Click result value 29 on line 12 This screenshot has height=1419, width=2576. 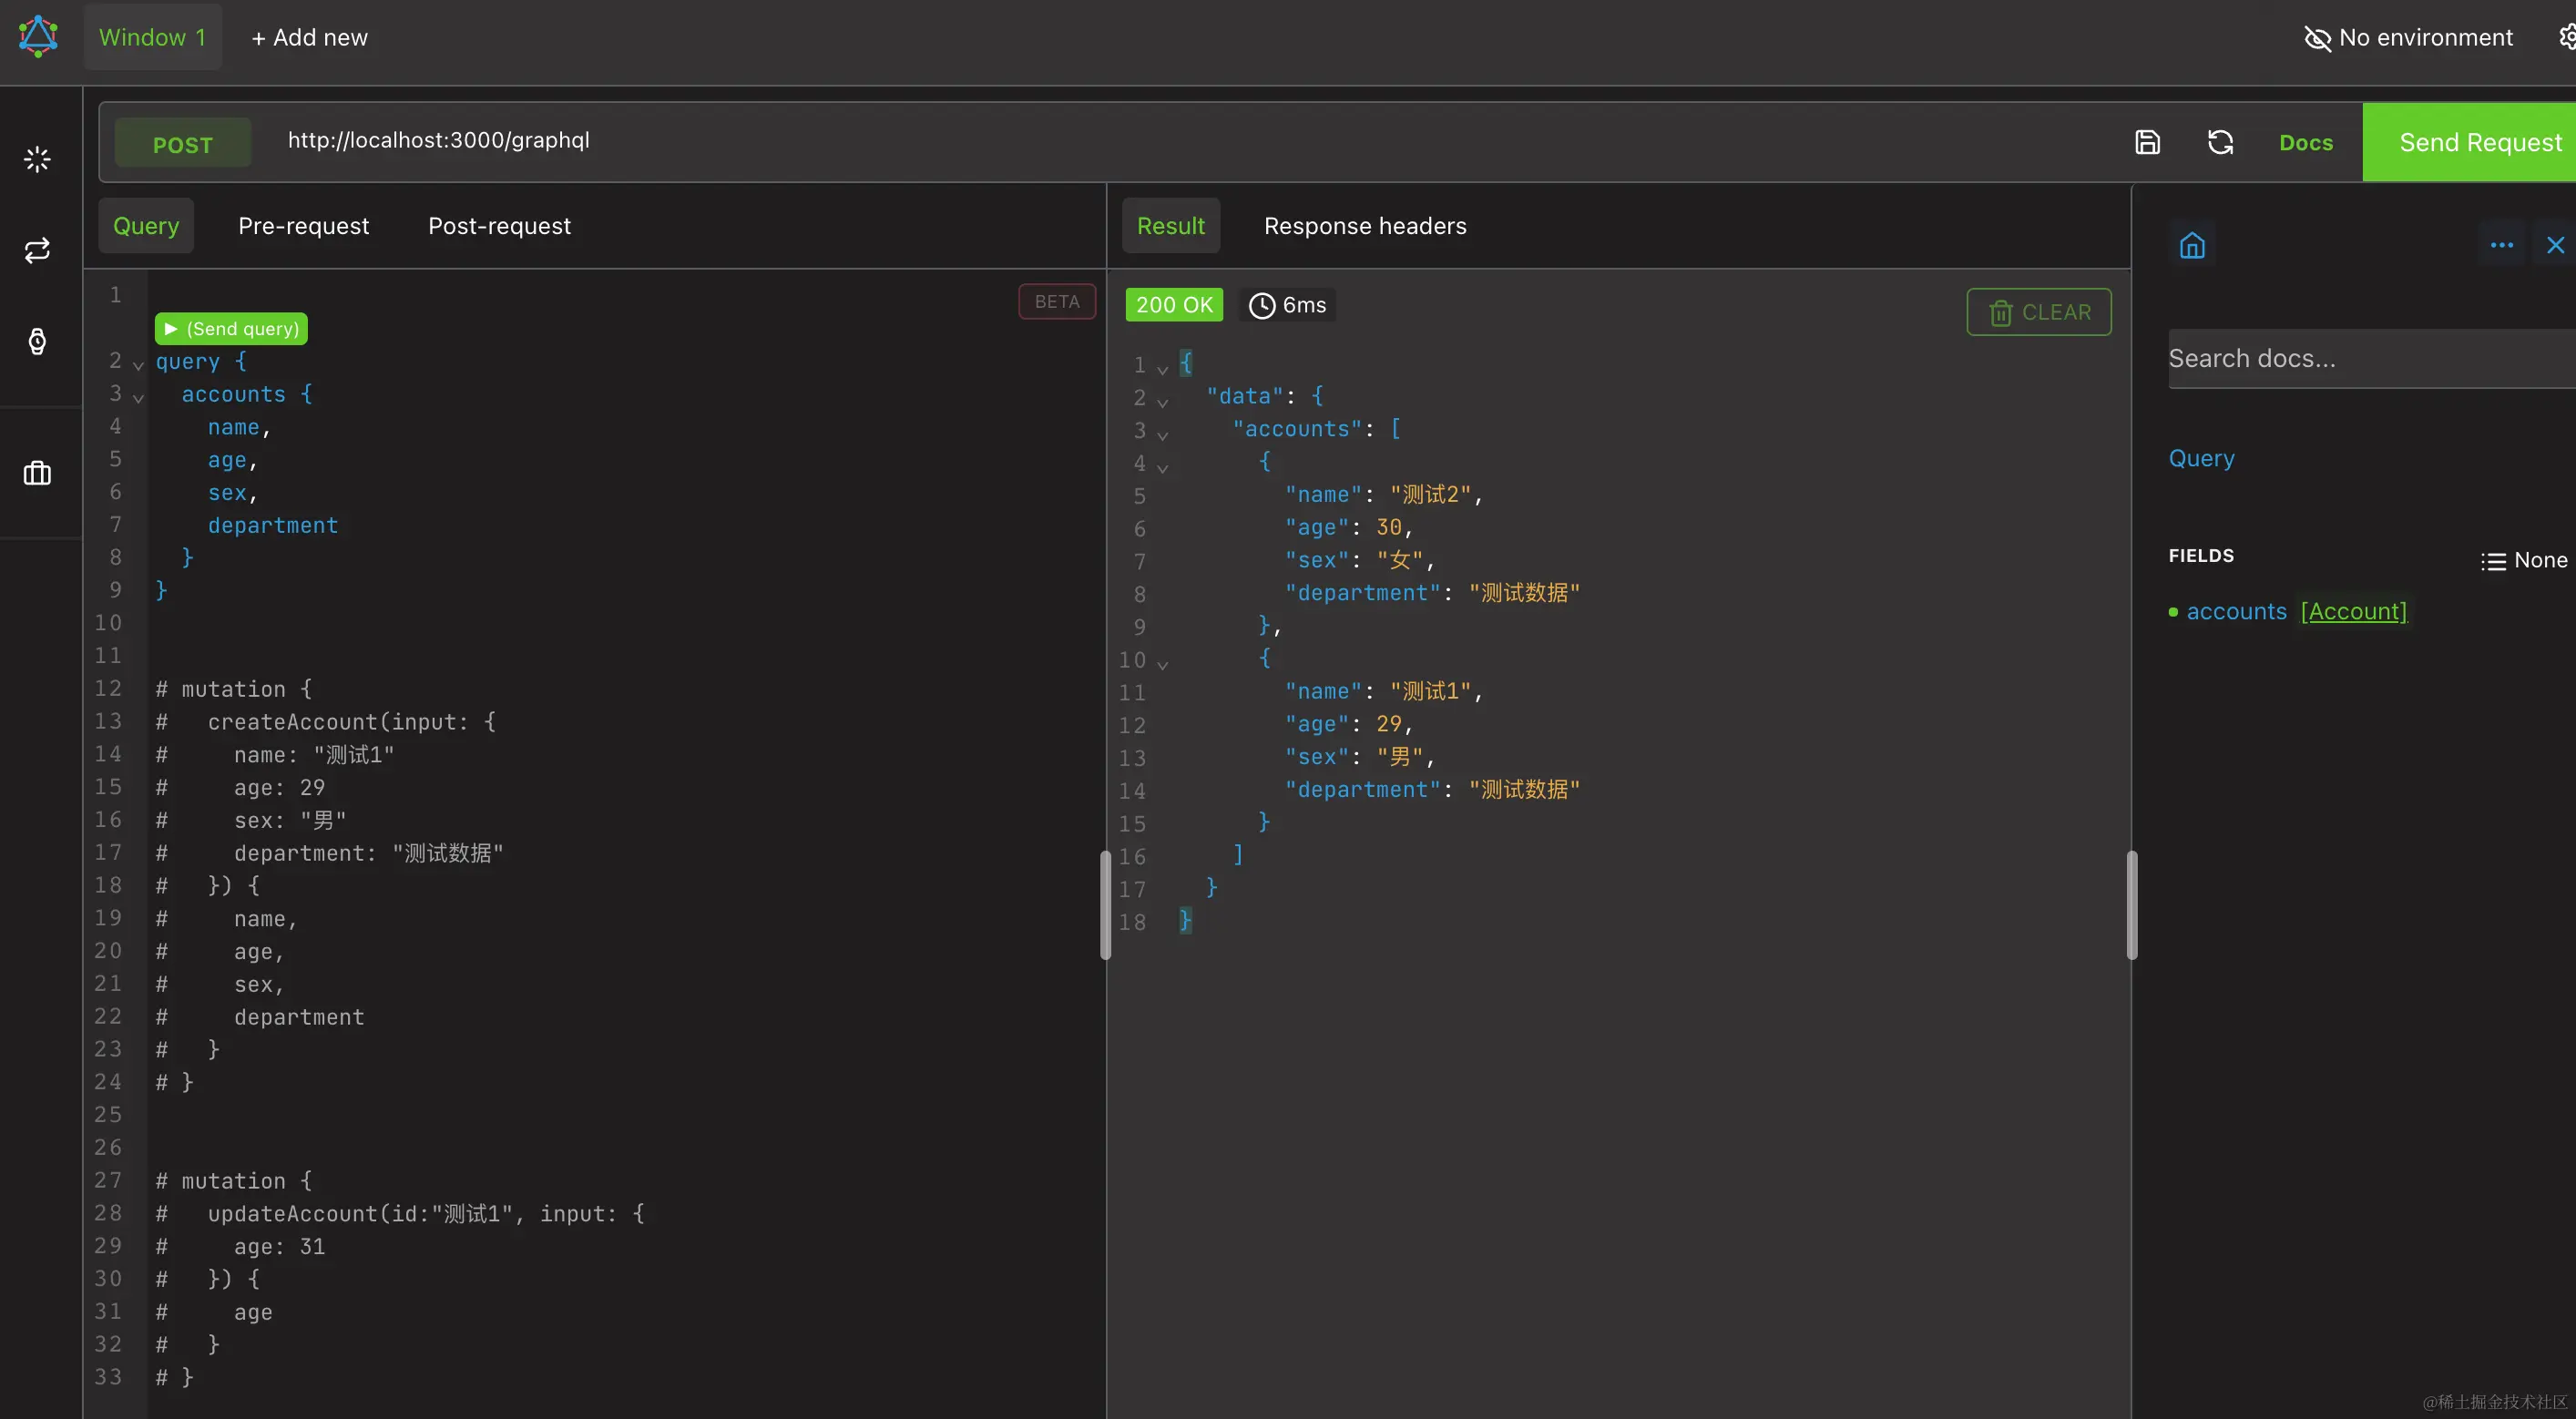[1389, 724]
